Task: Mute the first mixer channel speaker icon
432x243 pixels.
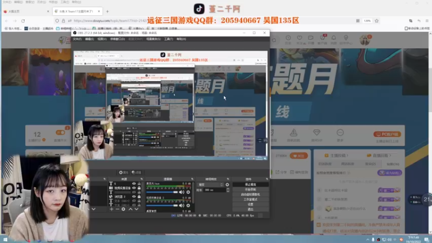Action: pos(181,192)
